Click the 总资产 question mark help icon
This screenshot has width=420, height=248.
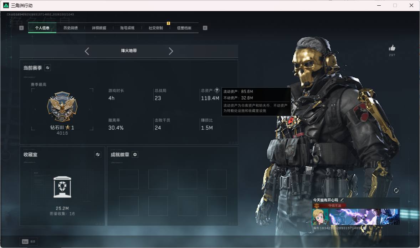pyautogui.click(x=217, y=90)
